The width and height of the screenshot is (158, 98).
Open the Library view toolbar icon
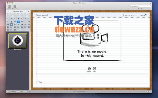click(x=9, y=6)
